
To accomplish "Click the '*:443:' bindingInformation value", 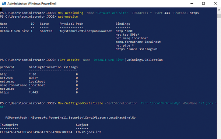I will [x=34, y=92].
